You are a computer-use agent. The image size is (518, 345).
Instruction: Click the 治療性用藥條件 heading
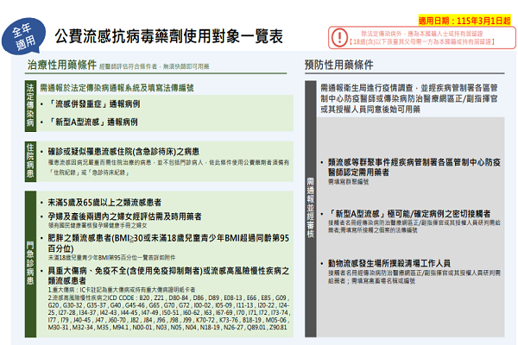pos(62,65)
